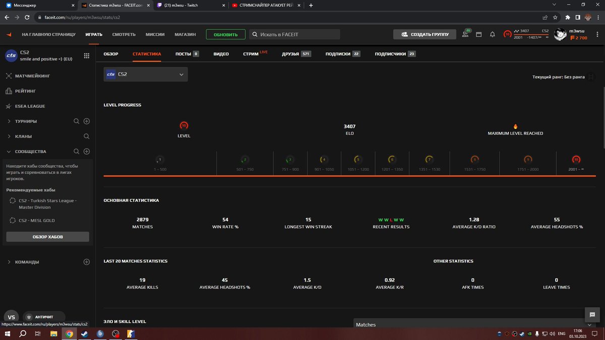Open the МИССИИ menu
605x340 pixels.
tap(155, 35)
